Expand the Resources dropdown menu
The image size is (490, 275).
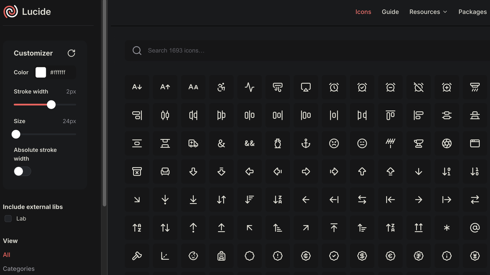428,12
